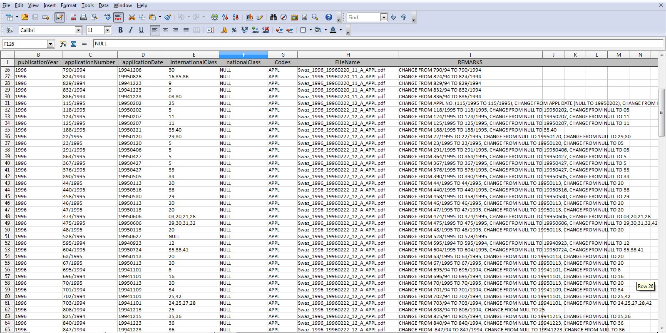The image size is (666, 333).
Task: Copy the selection to clipboard
Action: [142, 17]
